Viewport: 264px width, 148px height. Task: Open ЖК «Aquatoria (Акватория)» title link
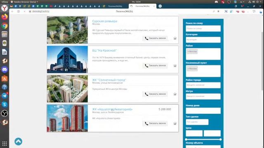point(112,109)
